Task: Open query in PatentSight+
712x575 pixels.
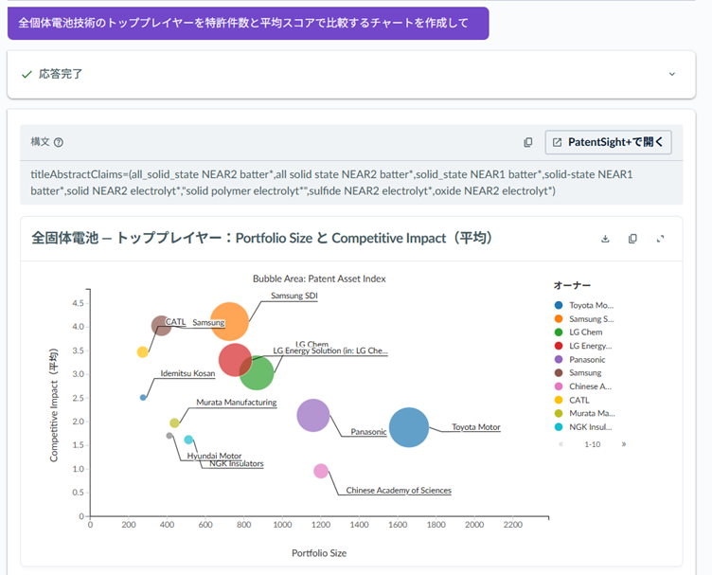Action: [x=608, y=142]
